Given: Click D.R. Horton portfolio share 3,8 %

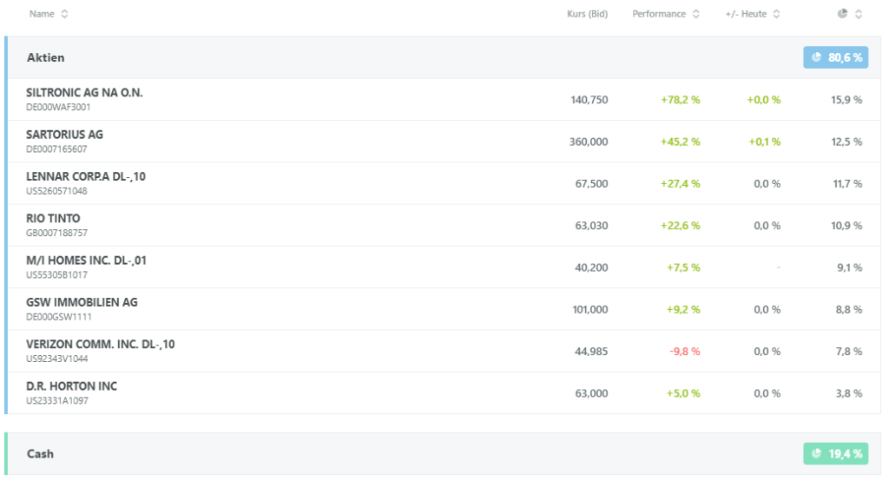Looking at the screenshot, I should (x=849, y=393).
